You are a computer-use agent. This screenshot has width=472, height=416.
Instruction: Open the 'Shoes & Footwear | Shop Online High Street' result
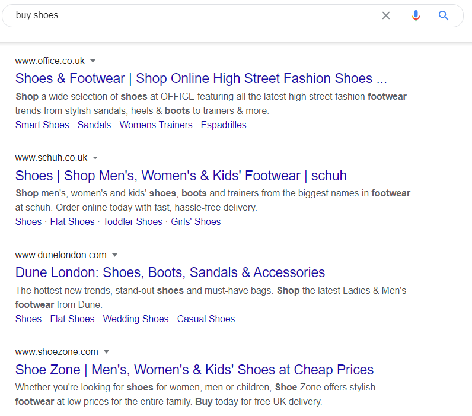pyautogui.click(x=201, y=78)
